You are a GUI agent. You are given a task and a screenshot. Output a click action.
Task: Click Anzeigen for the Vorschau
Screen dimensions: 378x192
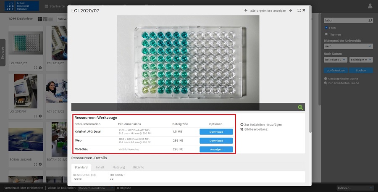[x=216, y=149]
